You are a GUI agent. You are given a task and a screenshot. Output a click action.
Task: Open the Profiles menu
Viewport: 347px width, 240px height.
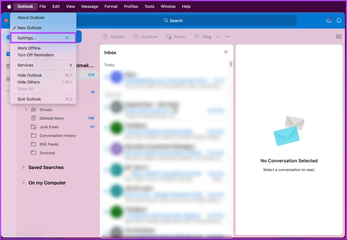(x=131, y=7)
